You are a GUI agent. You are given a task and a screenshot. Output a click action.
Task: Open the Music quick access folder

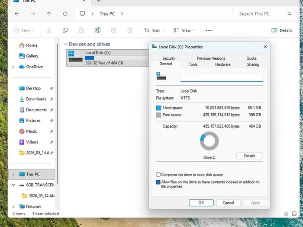[x=28, y=131]
